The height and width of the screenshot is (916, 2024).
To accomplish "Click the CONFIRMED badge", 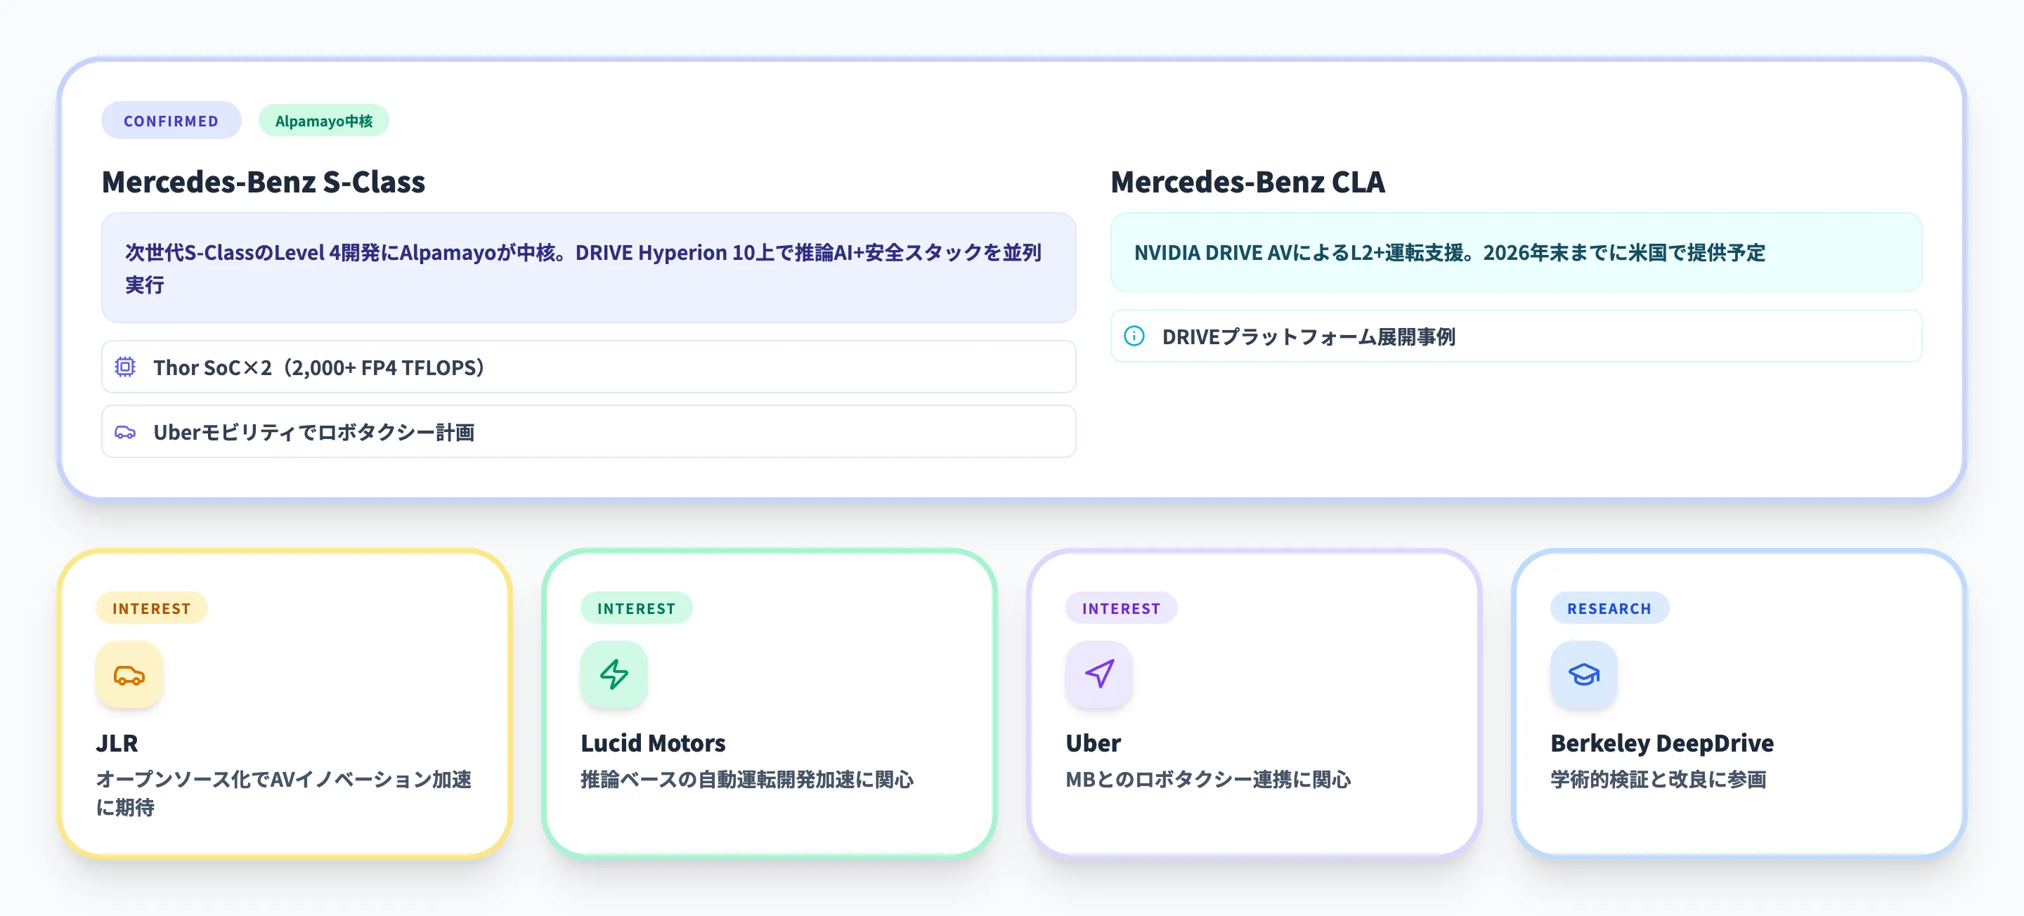I will click(x=171, y=121).
